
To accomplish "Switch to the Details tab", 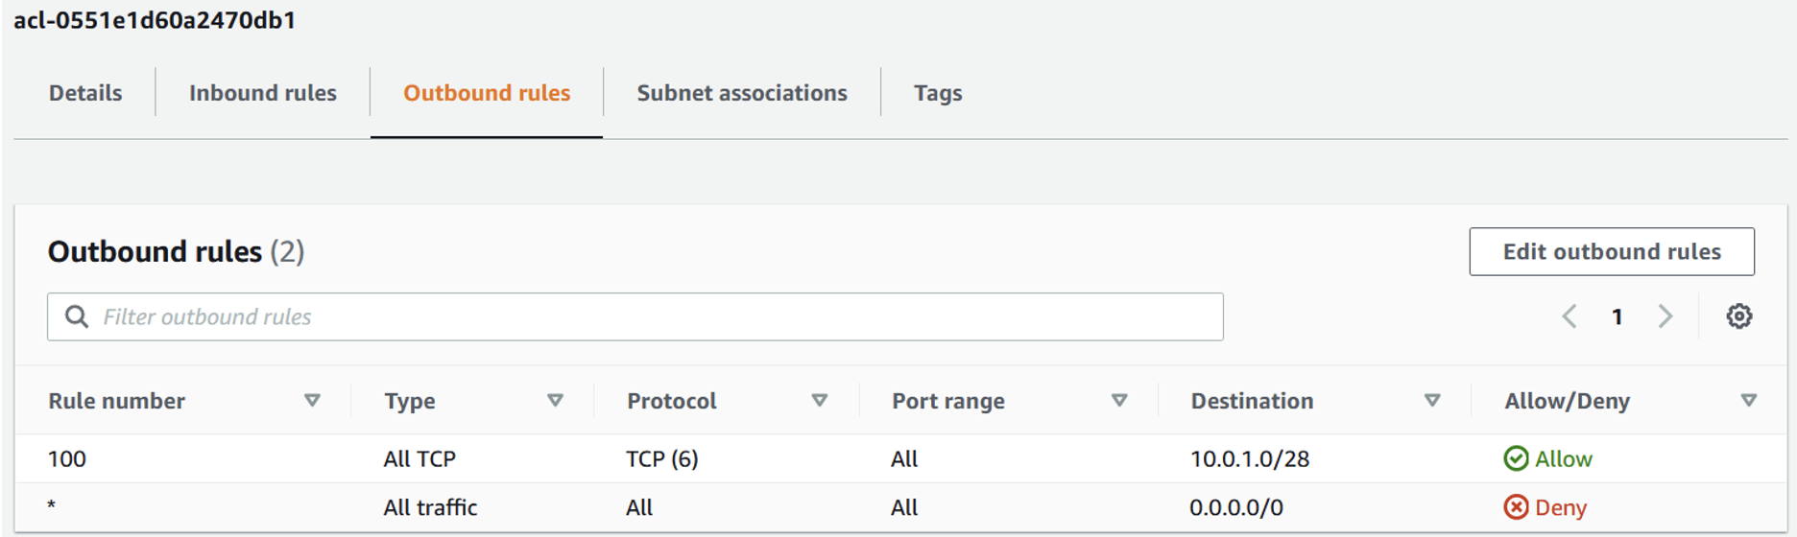I will coord(85,93).
